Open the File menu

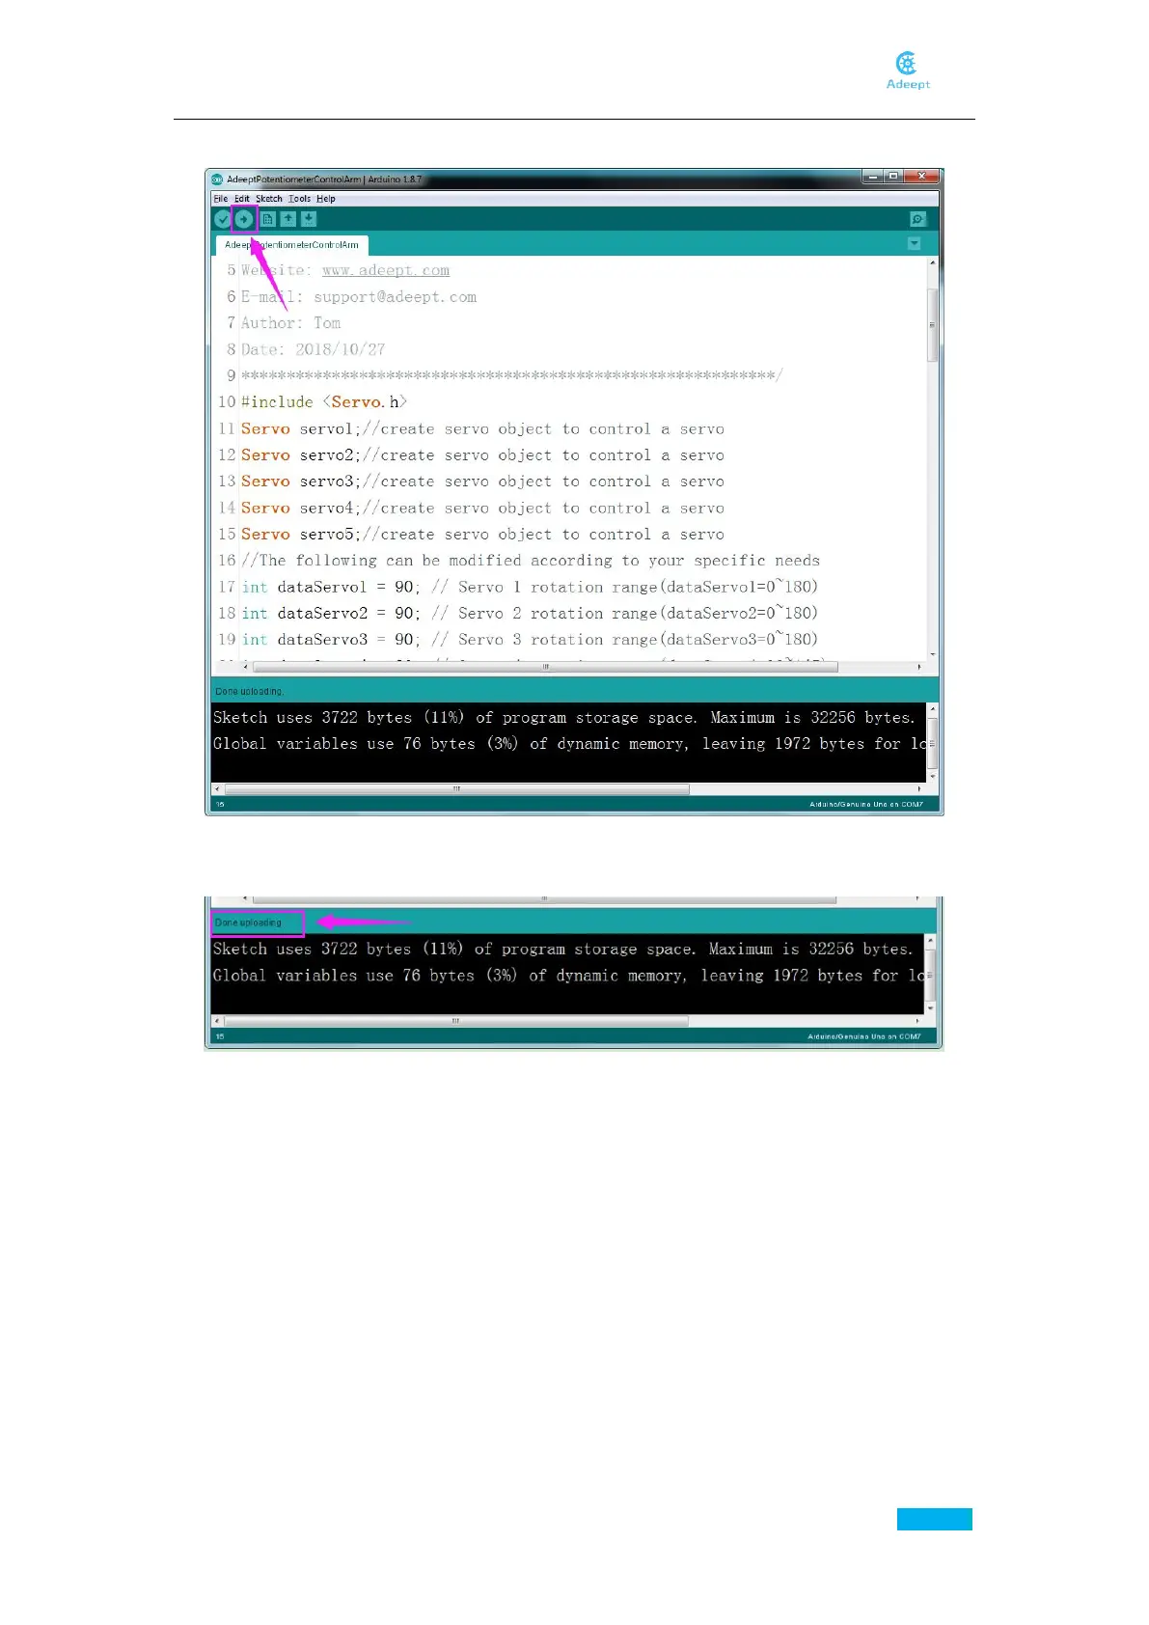(x=221, y=199)
